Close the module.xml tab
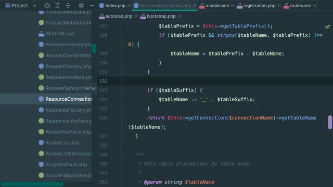This screenshot has height=187, width=333. pos(232,6)
